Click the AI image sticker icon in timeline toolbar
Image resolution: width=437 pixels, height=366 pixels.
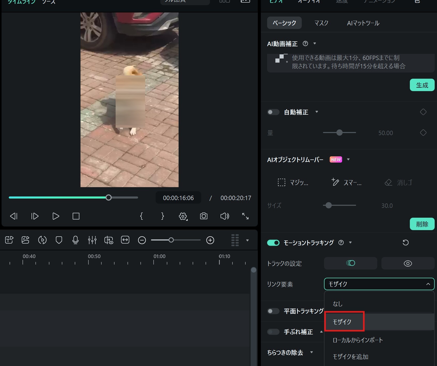pos(25,240)
